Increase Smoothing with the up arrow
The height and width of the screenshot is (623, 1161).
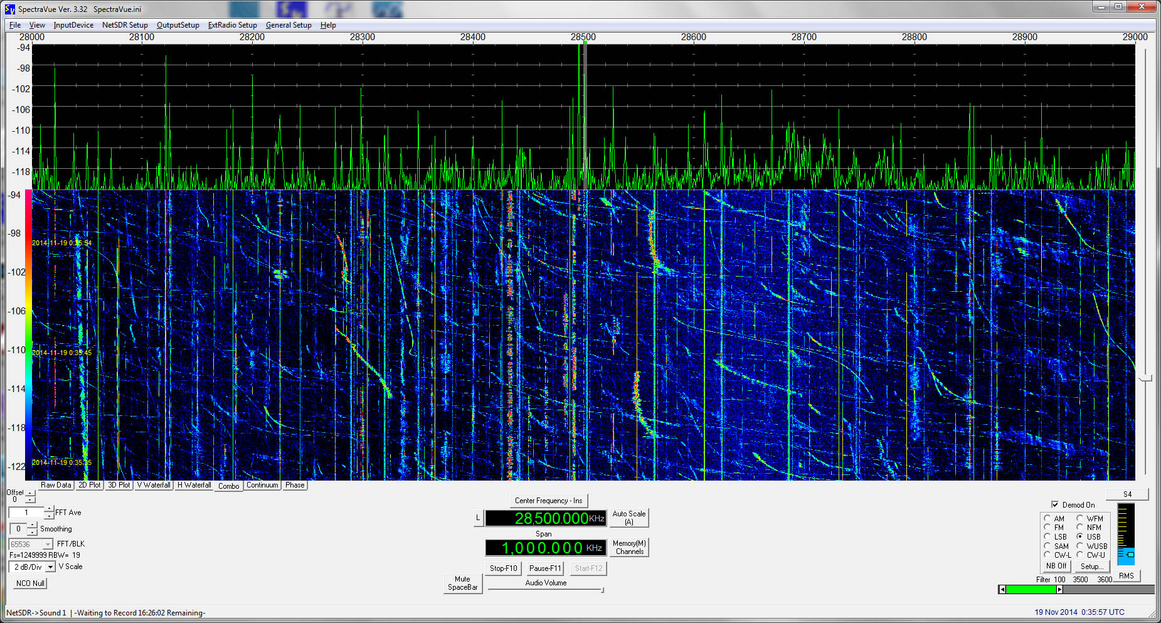[33, 526]
